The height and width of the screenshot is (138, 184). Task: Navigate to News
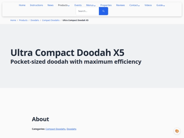pyautogui.click(x=50, y=5)
